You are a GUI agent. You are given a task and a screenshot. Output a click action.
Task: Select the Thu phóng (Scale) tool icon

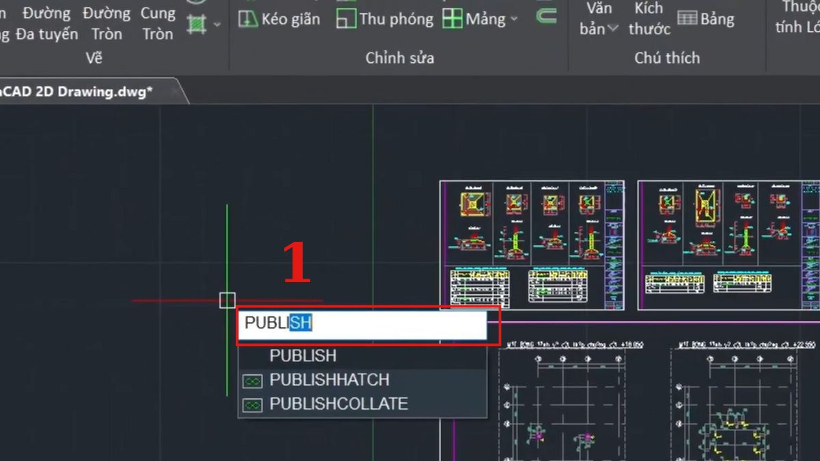(346, 19)
